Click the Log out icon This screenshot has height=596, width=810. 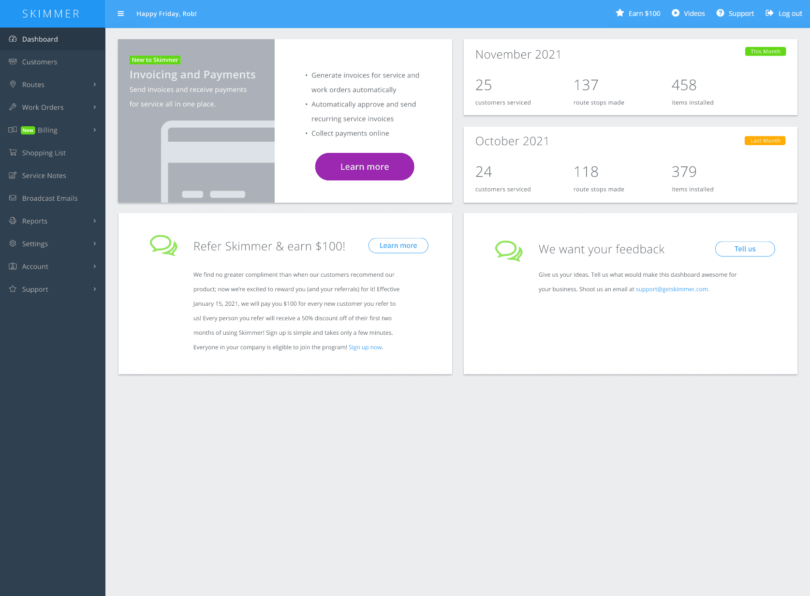tap(769, 13)
